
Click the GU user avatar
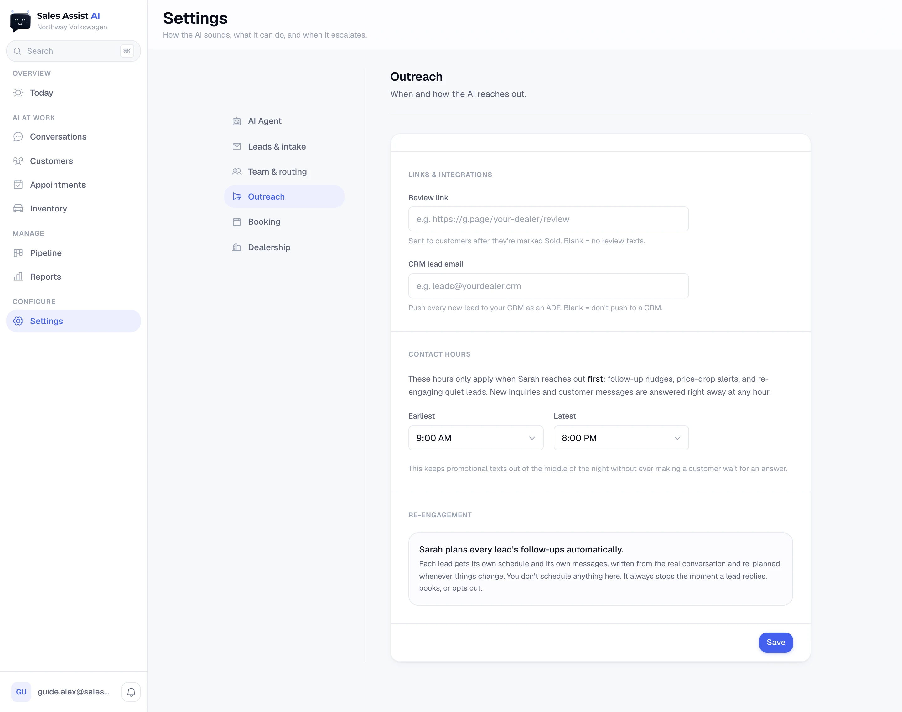pyautogui.click(x=21, y=692)
